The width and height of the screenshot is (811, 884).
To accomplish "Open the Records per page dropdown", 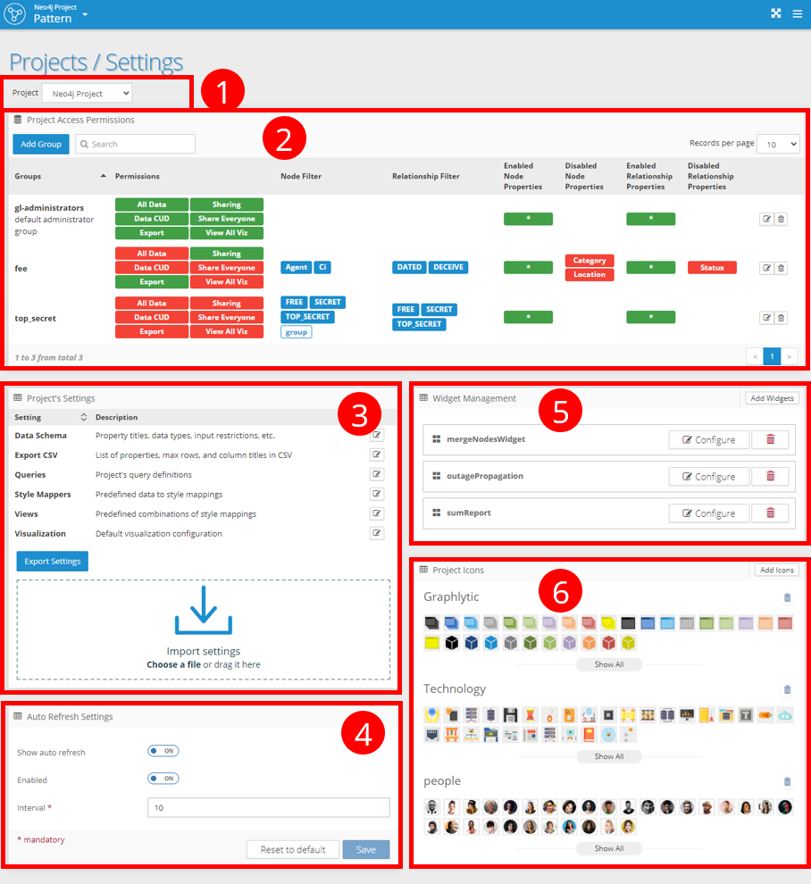I will click(x=777, y=144).
